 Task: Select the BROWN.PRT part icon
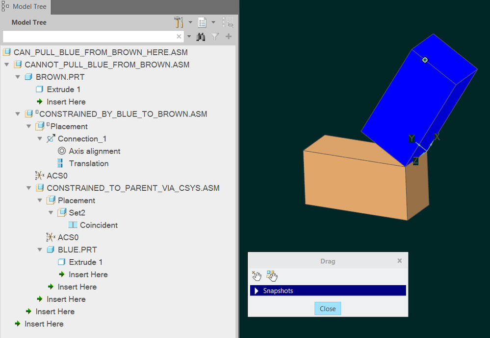[x=28, y=77]
